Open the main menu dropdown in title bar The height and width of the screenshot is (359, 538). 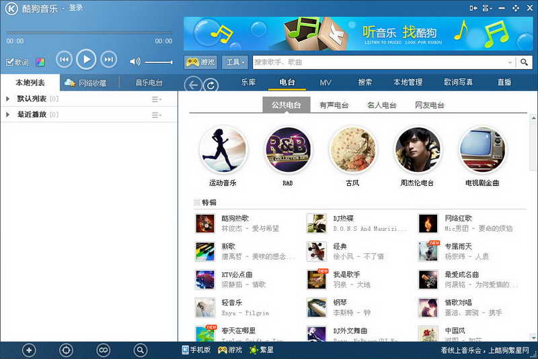click(487, 8)
